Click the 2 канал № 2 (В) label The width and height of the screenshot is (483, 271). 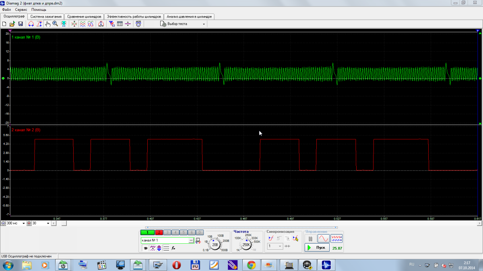tap(26, 130)
